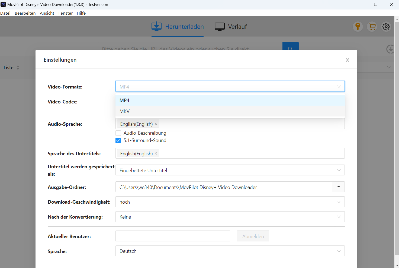The height and width of the screenshot is (268, 399).
Task: Click the Sprache des Untertitels field
Action: point(230,153)
